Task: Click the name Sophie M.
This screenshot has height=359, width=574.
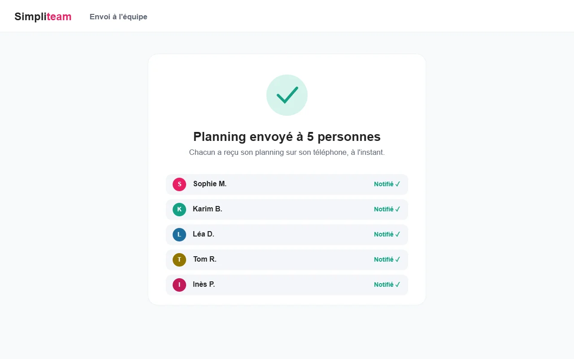Action: 210,184
